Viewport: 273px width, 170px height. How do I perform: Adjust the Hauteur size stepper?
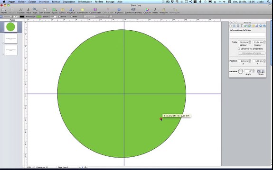(x=264, y=42)
